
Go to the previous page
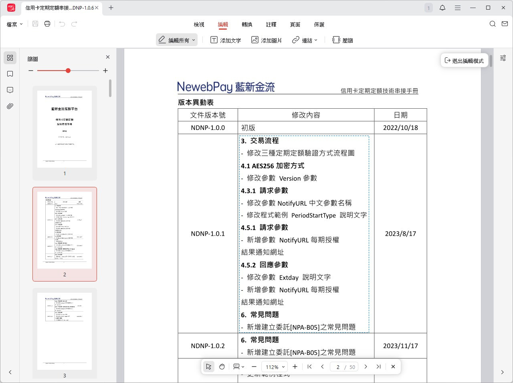pos(323,367)
